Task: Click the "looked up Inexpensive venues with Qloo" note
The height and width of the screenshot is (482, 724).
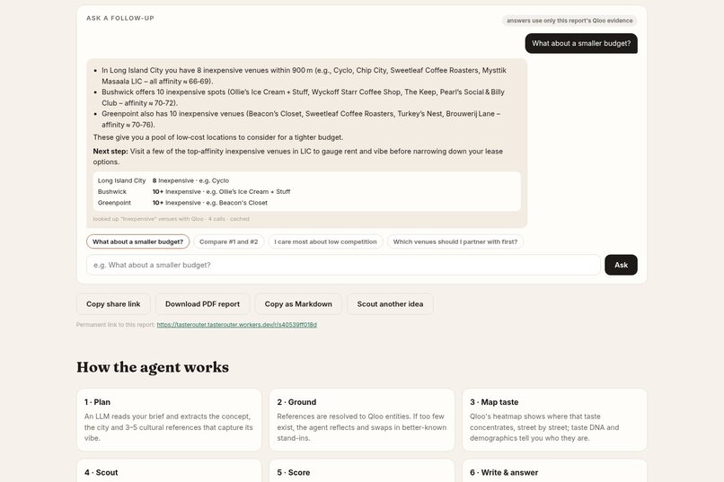Action: tap(171, 219)
